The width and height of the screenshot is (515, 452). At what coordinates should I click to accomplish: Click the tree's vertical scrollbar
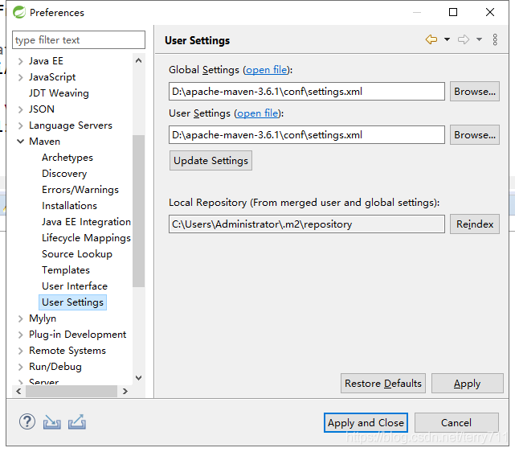(x=138, y=211)
